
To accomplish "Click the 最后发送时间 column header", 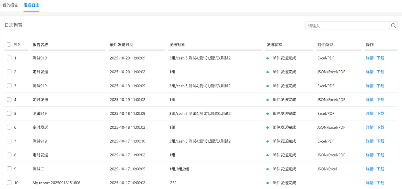I will pos(121,45).
